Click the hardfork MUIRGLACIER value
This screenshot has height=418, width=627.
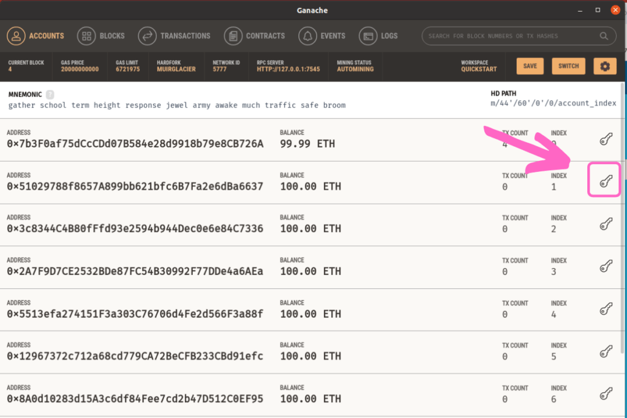click(176, 69)
